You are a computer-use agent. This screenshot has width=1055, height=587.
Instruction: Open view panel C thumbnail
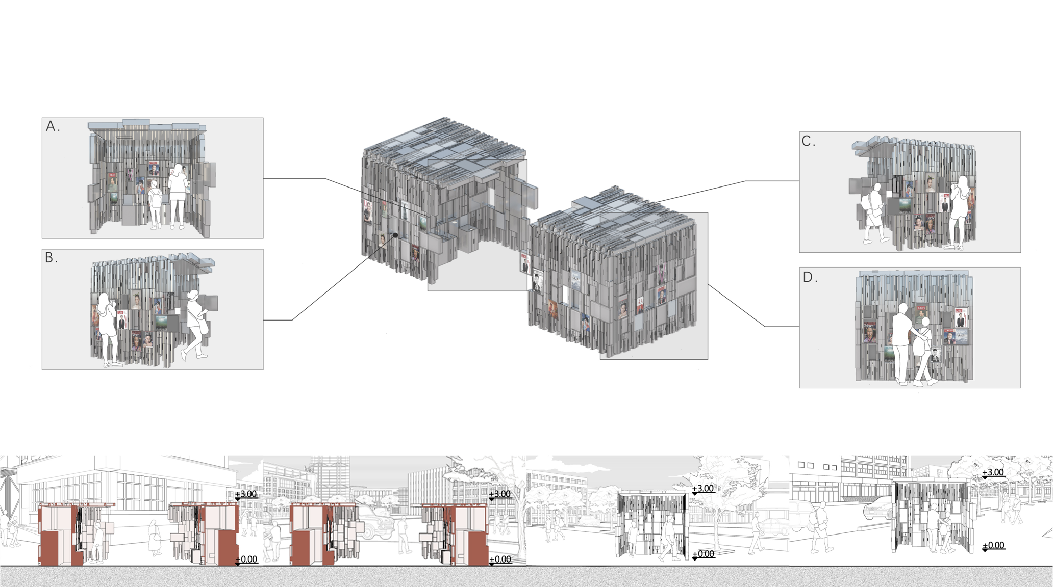pyautogui.click(x=910, y=192)
